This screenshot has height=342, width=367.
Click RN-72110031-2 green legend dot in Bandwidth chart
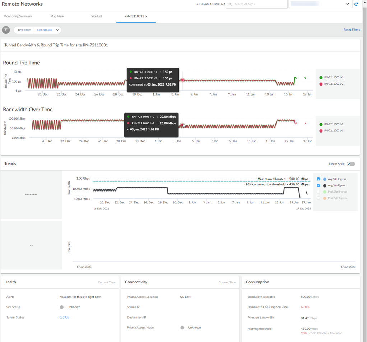(x=321, y=124)
